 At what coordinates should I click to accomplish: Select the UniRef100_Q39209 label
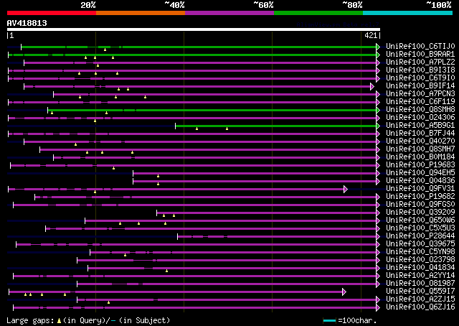420,213
